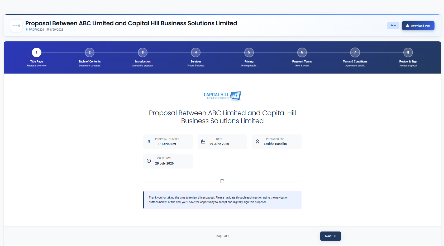The width and height of the screenshot is (444, 246).
Task: Click the document icon on the divider
Action: 222,181
